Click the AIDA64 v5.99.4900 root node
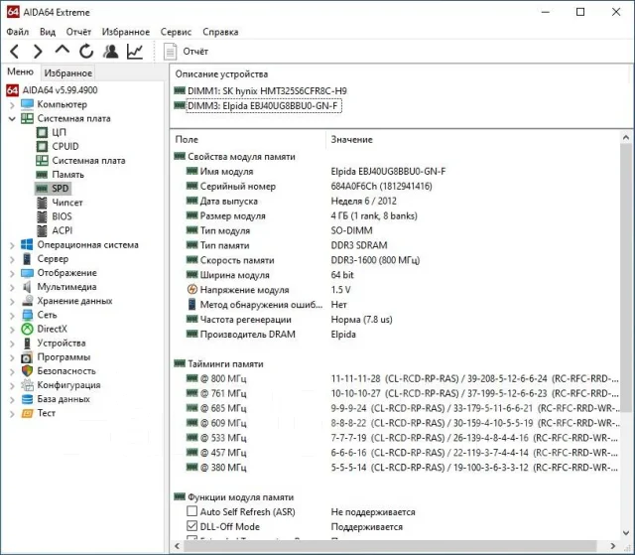 click(x=60, y=90)
